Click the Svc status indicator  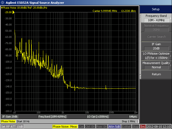(143, 127)
